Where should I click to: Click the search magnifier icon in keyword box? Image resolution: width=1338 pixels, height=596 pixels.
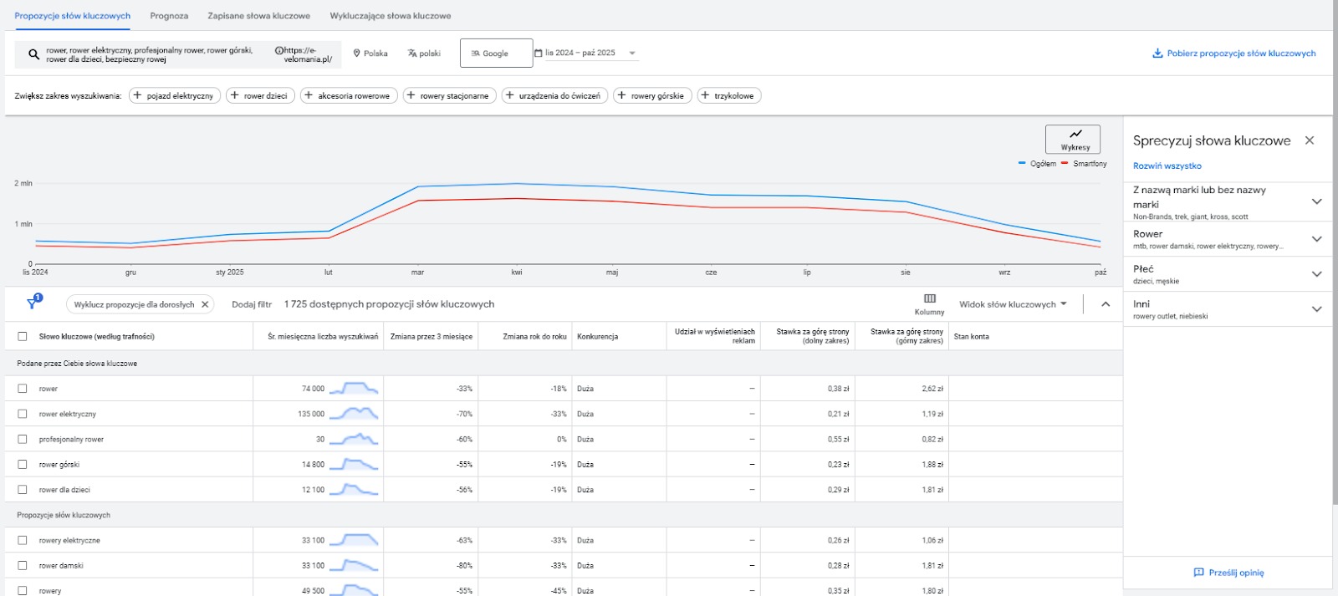(x=33, y=54)
